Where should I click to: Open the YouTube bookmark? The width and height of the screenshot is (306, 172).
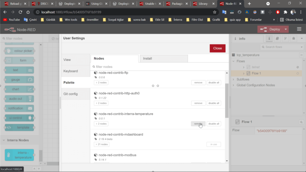[12, 20]
